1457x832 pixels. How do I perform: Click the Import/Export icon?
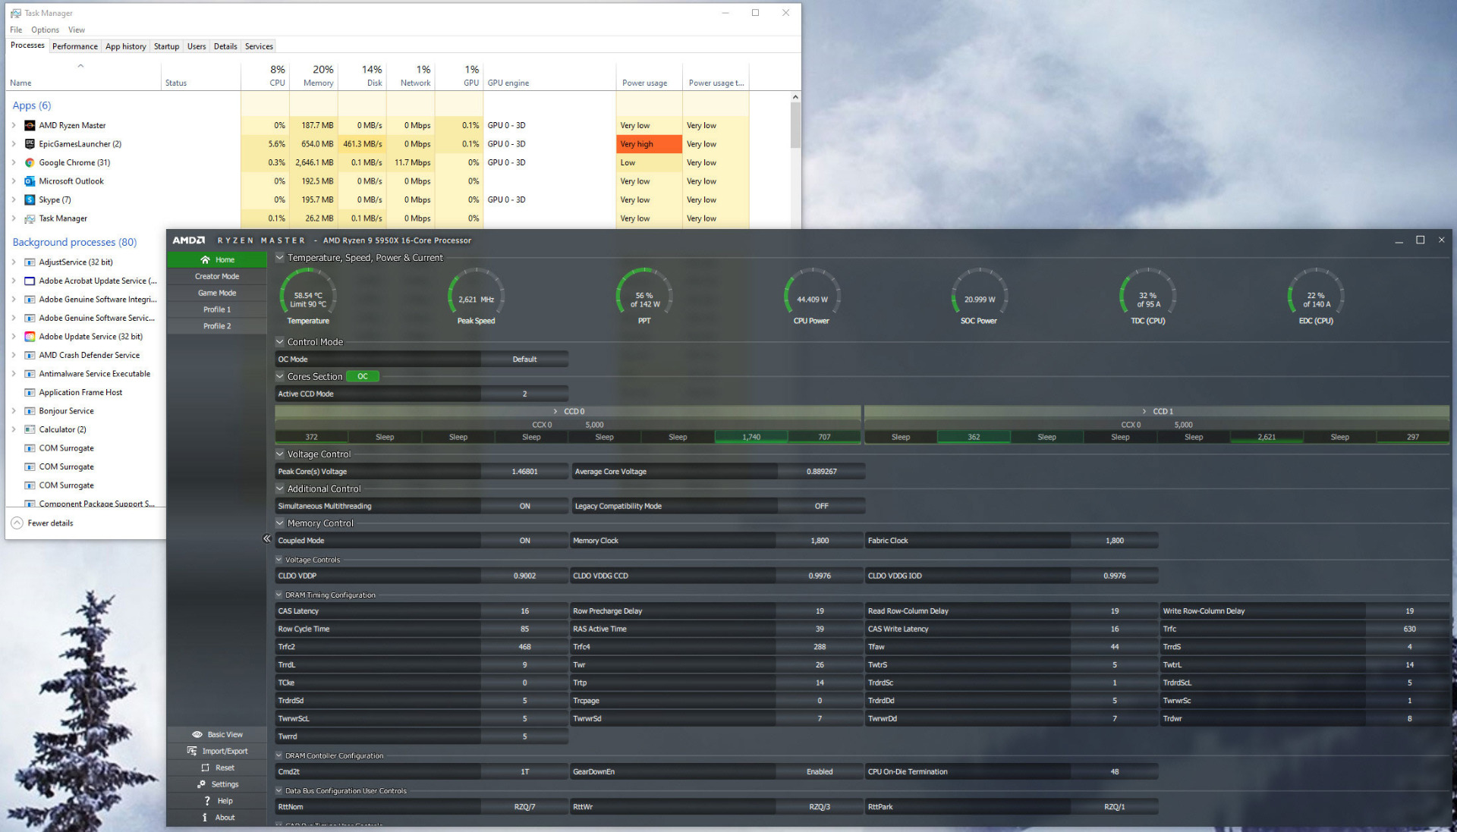[193, 751]
